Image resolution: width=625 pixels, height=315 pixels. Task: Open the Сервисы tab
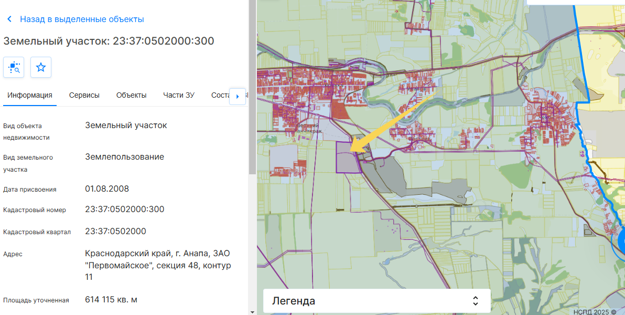click(84, 95)
